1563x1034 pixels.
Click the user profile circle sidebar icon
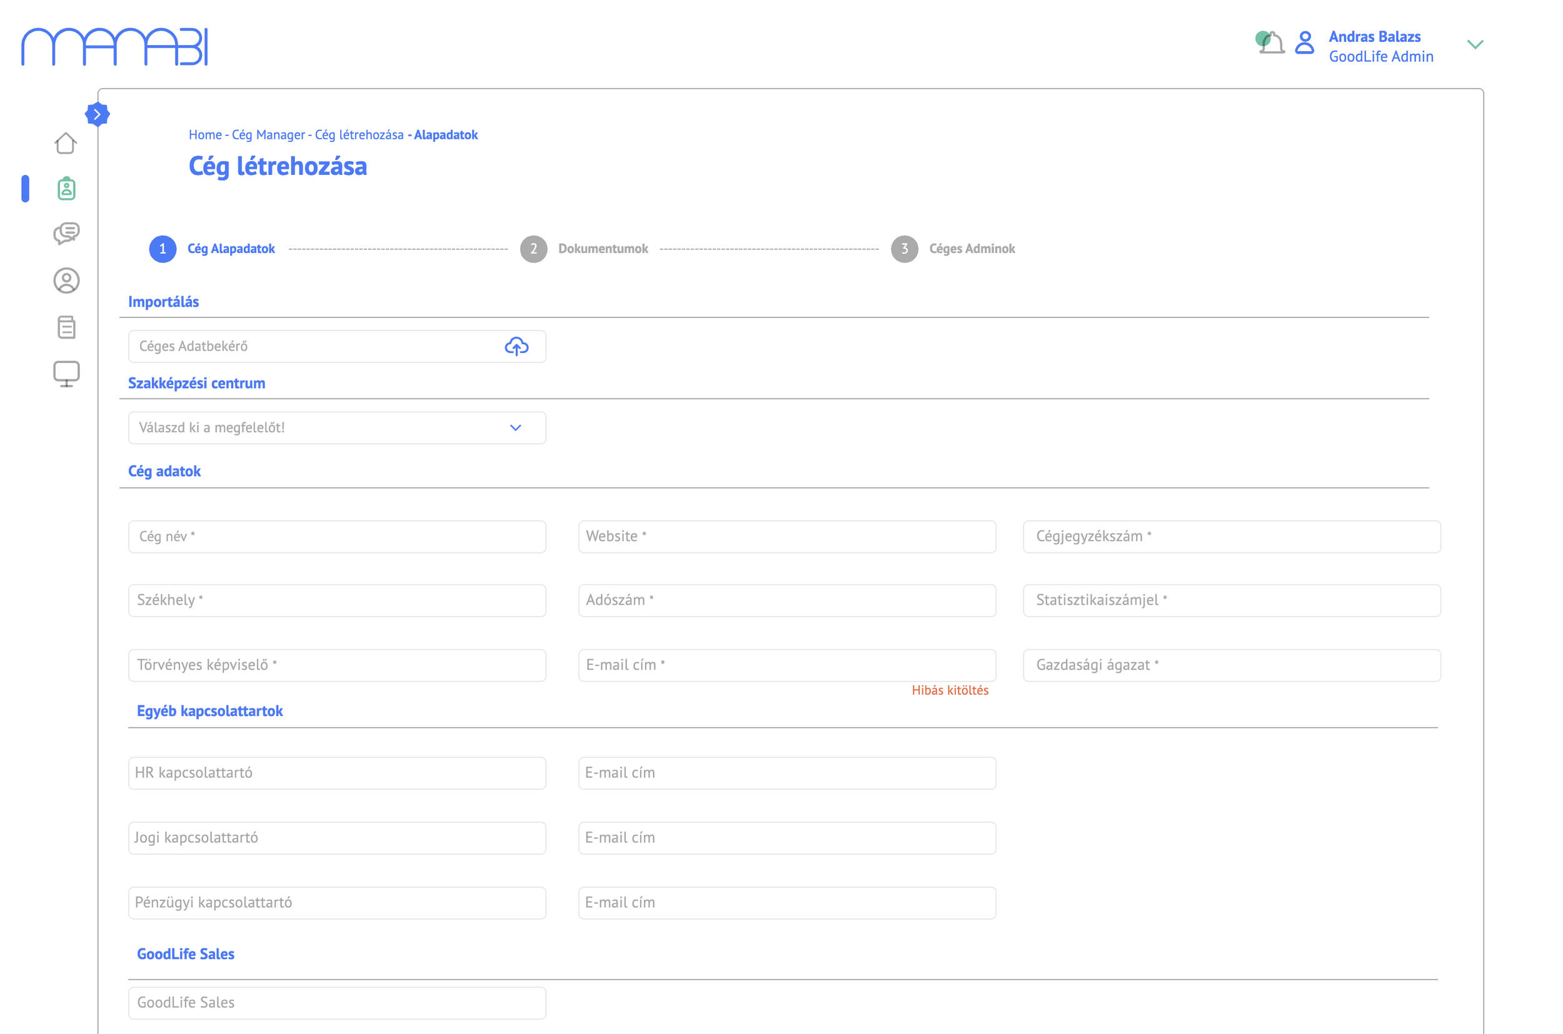point(66,281)
